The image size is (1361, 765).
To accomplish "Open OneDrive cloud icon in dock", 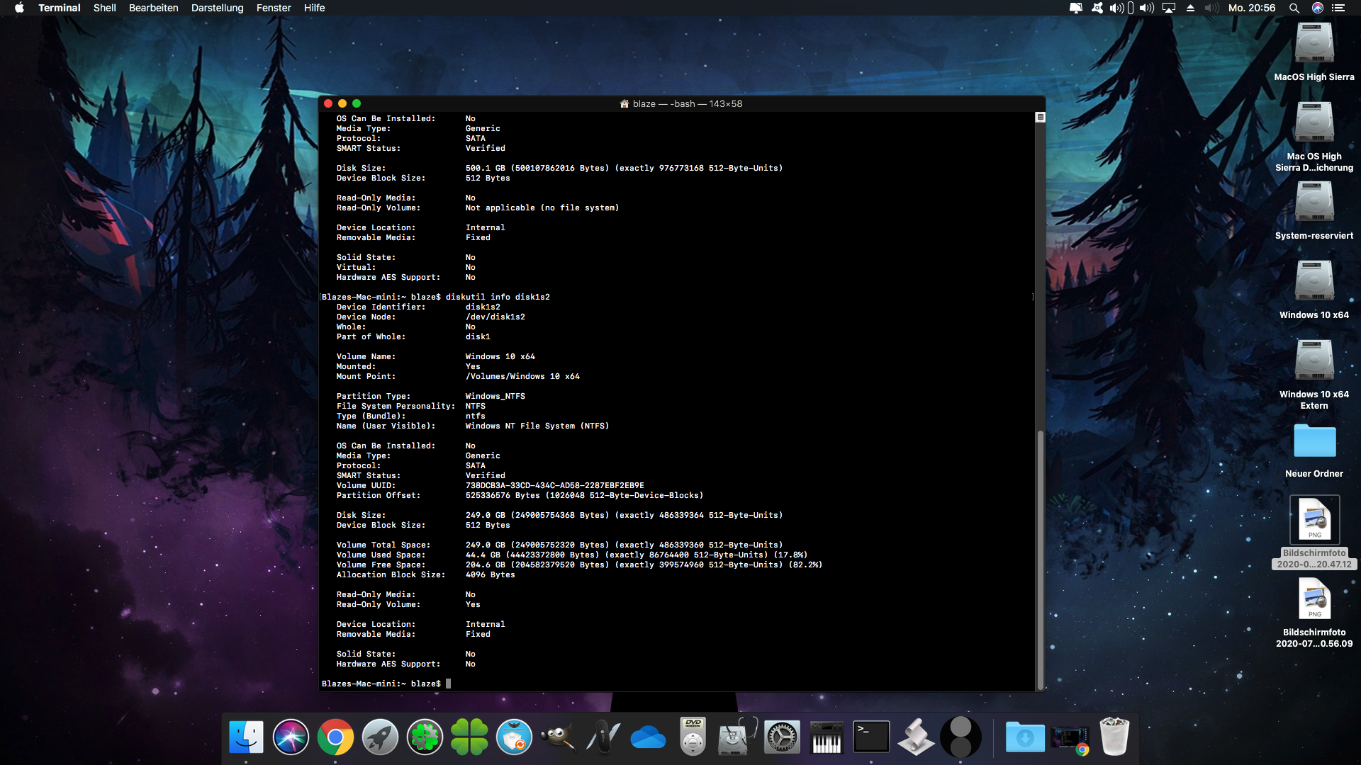I will 648,737.
